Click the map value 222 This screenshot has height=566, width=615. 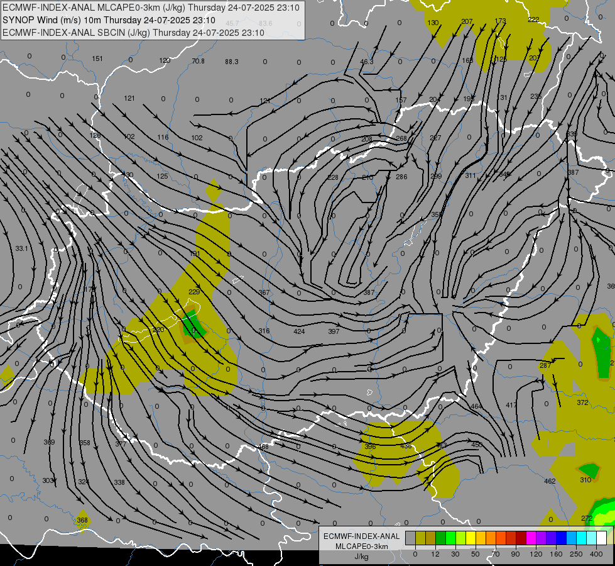point(533,19)
